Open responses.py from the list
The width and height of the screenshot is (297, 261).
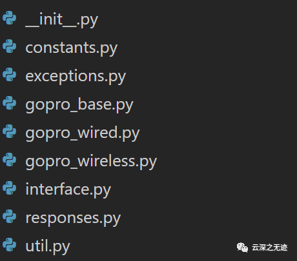(73, 218)
